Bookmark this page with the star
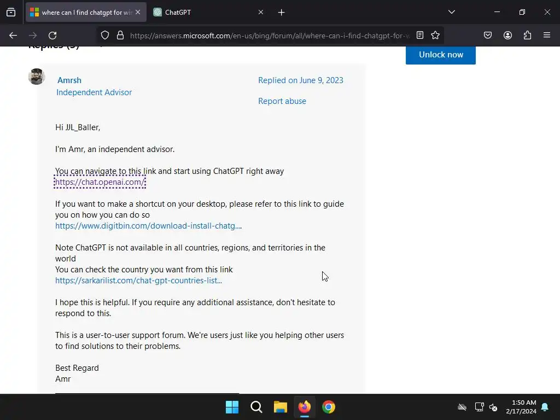560x420 pixels. (x=435, y=36)
